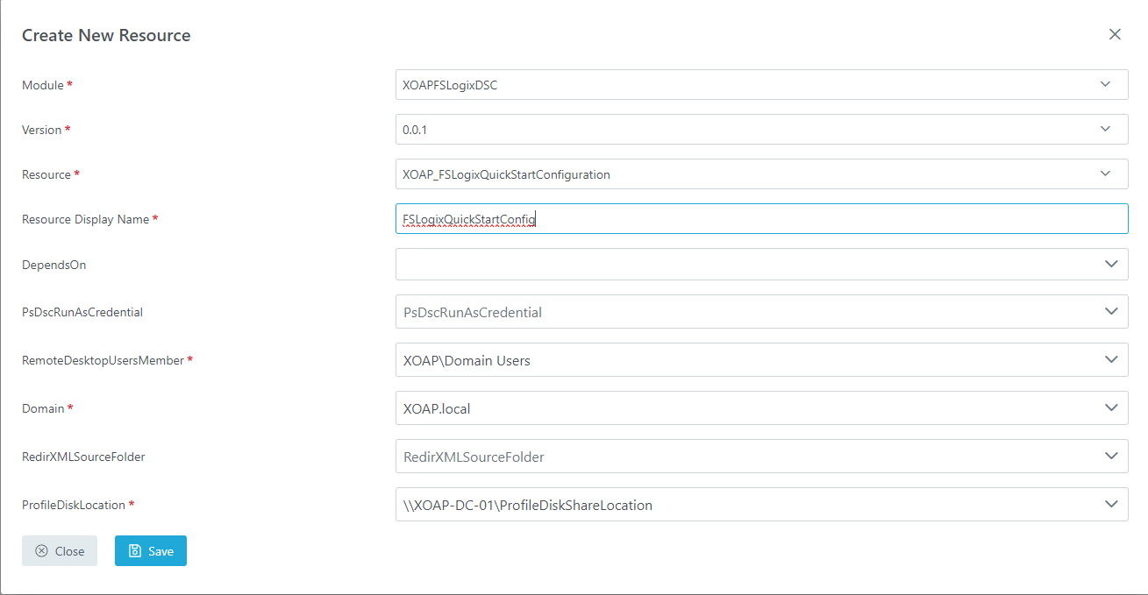Image resolution: width=1148 pixels, height=595 pixels.
Task: Open the Module dropdown showing XOAPFSLogixDSC
Action: (1110, 84)
